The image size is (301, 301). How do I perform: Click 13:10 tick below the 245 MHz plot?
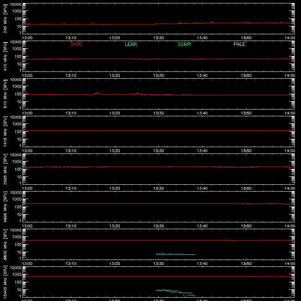pyautogui.click(x=71, y=38)
